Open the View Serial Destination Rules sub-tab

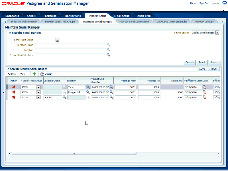(172, 22)
